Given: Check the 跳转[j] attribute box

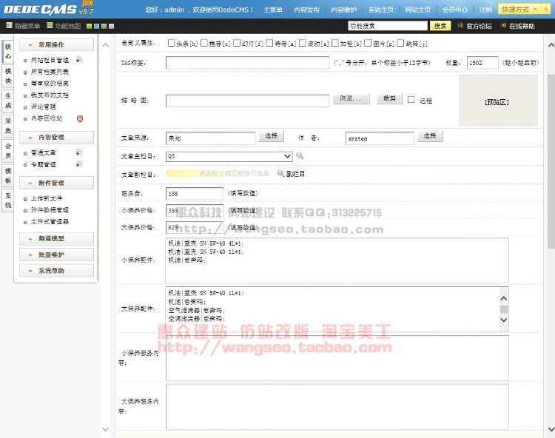Looking at the screenshot, I should [400, 43].
